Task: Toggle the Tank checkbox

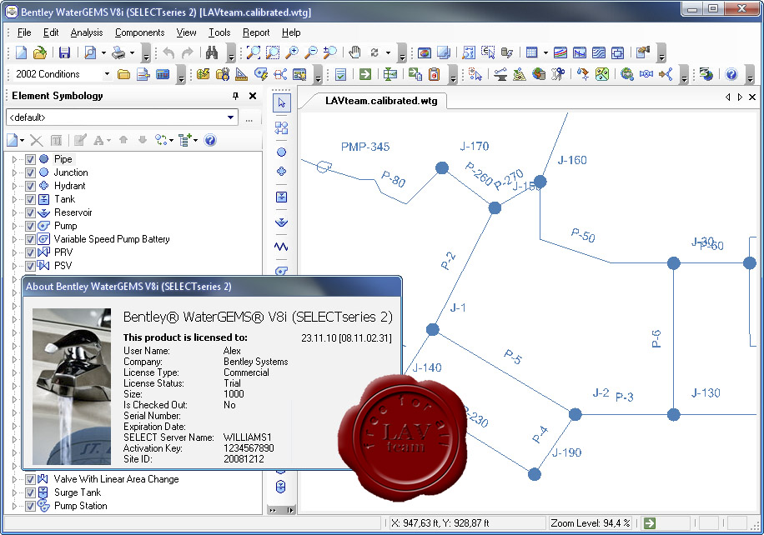Action: pyautogui.click(x=30, y=199)
